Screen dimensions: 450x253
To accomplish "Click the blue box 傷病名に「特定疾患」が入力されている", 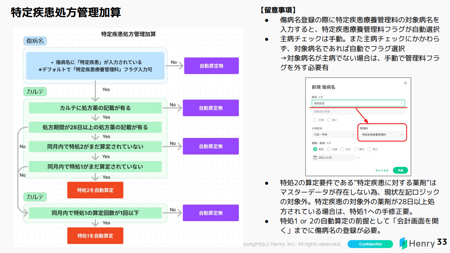I will 95,66.
